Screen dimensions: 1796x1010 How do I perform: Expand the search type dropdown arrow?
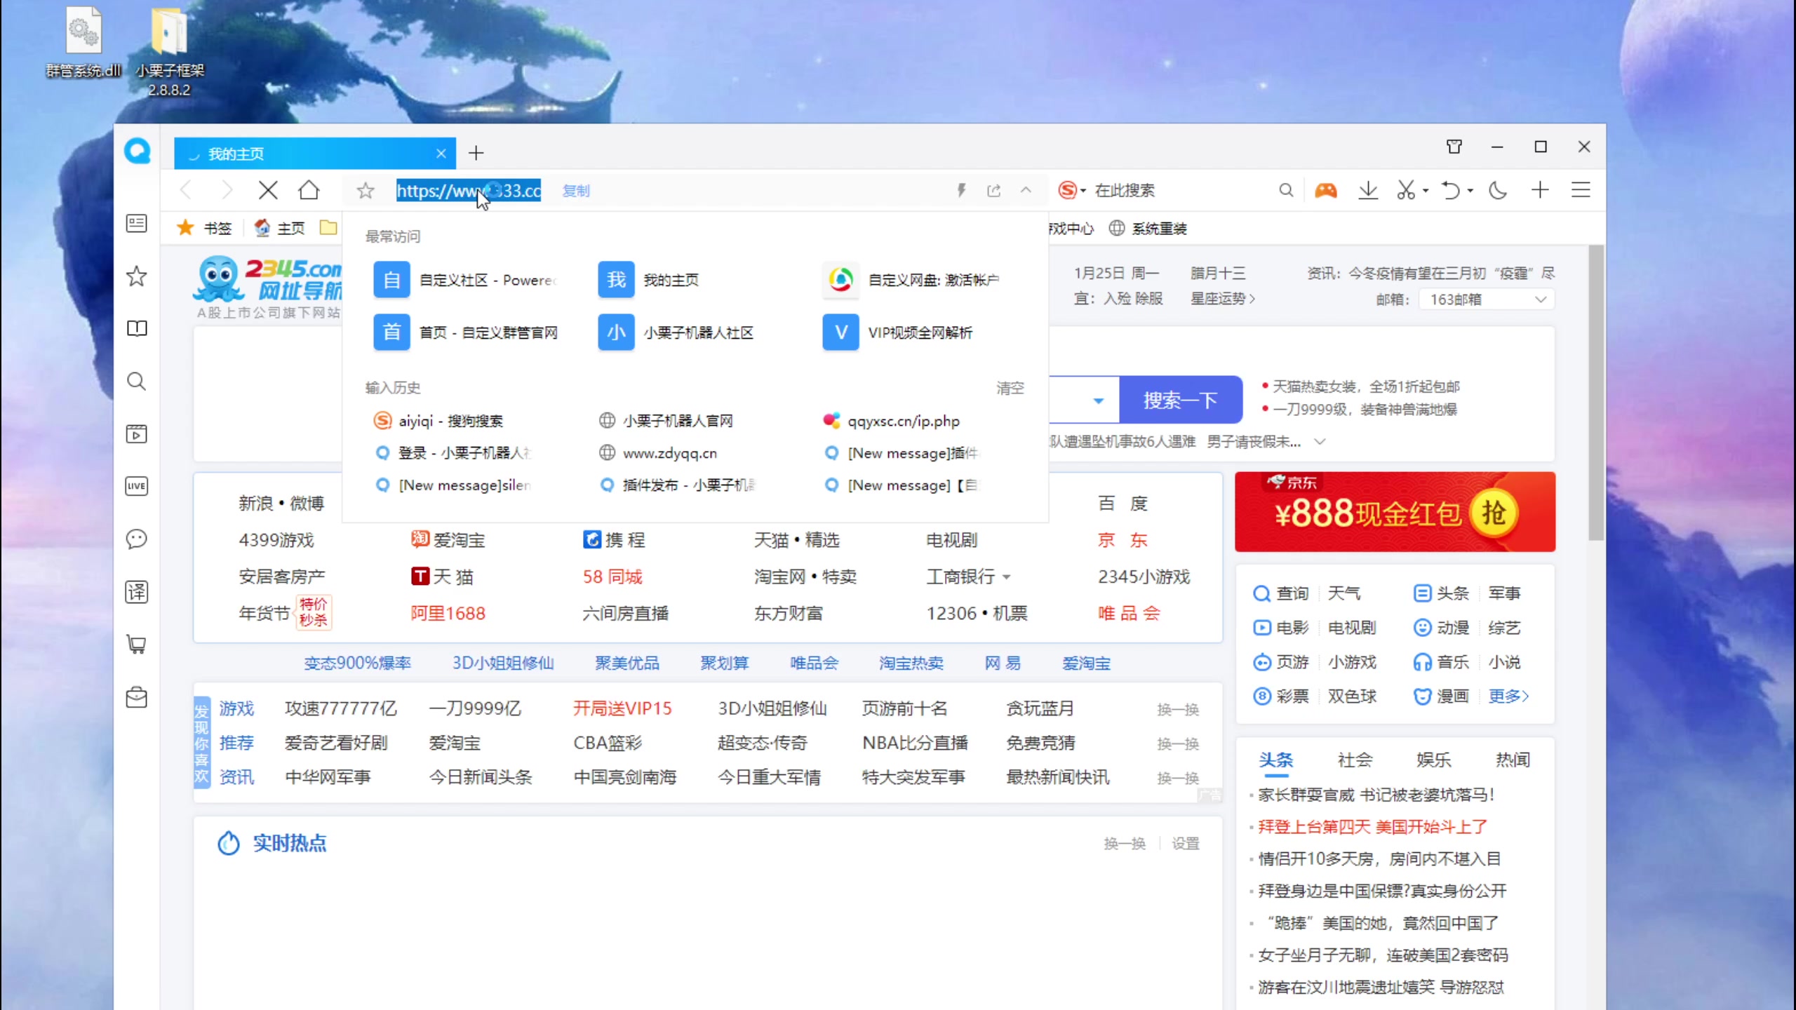point(1099,400)
